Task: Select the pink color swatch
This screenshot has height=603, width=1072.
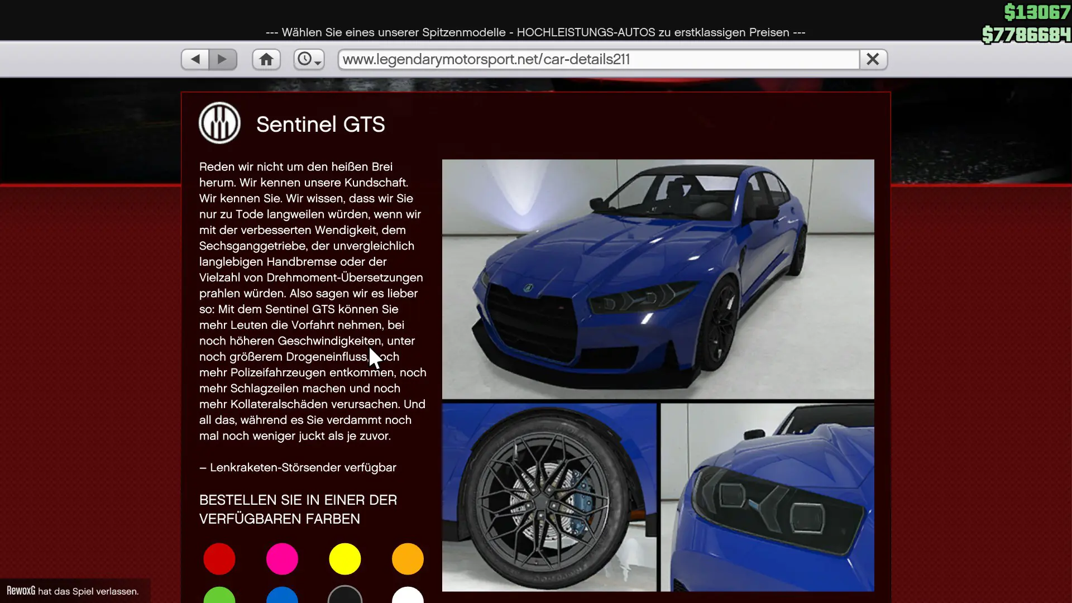Action: tap(282, 559)
